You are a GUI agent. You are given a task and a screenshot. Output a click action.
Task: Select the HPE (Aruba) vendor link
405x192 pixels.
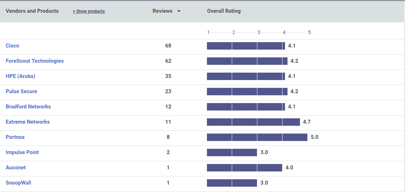(x=21, y=76)
